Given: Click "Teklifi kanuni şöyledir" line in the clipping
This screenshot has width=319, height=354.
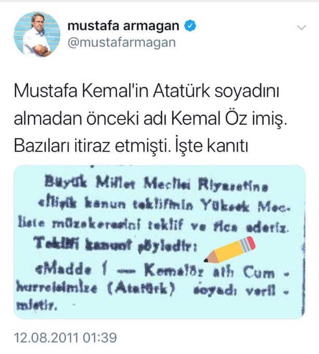Looking at the screenshot, I should pos(116,245).
